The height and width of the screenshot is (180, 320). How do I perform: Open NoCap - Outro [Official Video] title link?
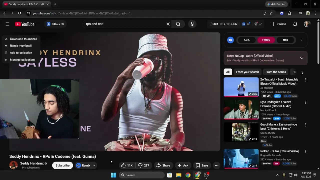(x=279, y=151)
